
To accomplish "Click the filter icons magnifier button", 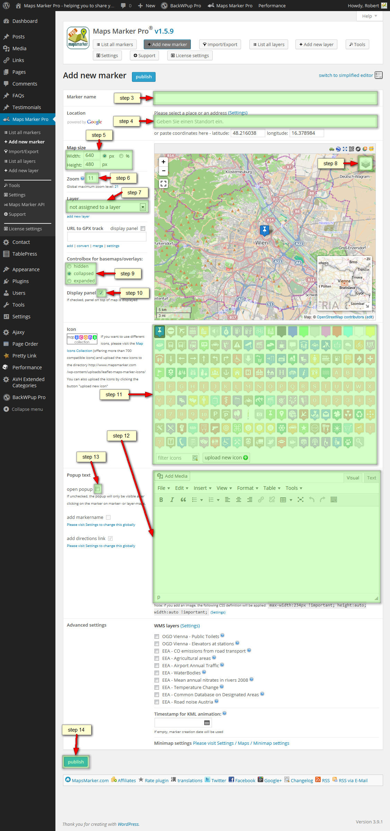I will click(x=195, y=458).
